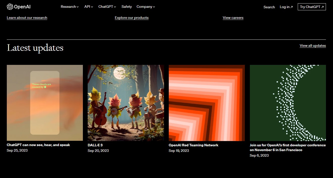Click 'OpenAI Red Teaming Network' title
Screen dimensions: 333x178
(193, 145)
